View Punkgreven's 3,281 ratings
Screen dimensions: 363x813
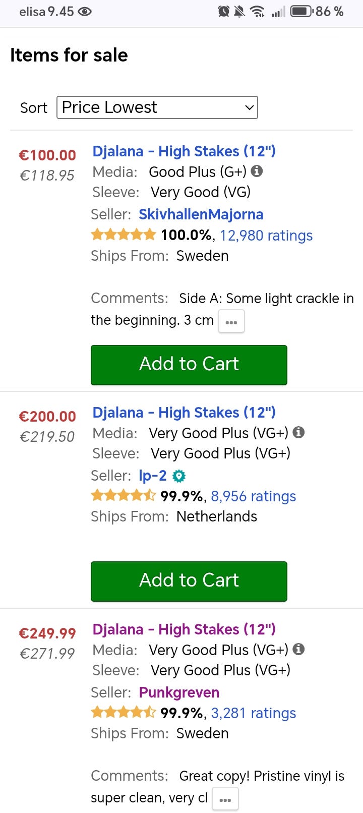point(253,713)
